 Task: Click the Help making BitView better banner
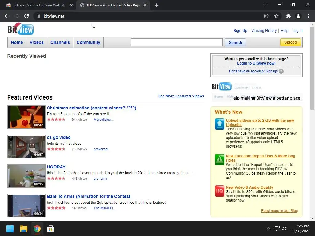coord(257,92)
